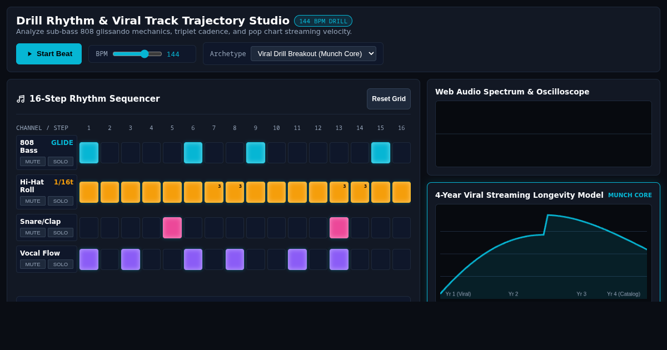Solo the Vocal Flow channel
The height and width of the screenshot is (350, 667).
[61, 264]
